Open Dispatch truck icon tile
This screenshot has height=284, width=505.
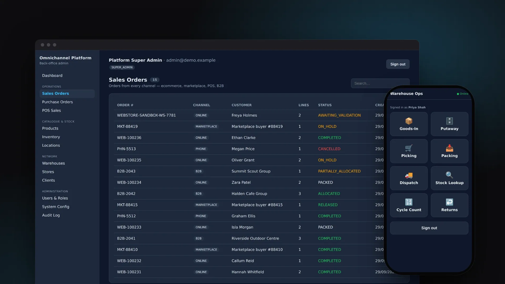pos(409,178)
